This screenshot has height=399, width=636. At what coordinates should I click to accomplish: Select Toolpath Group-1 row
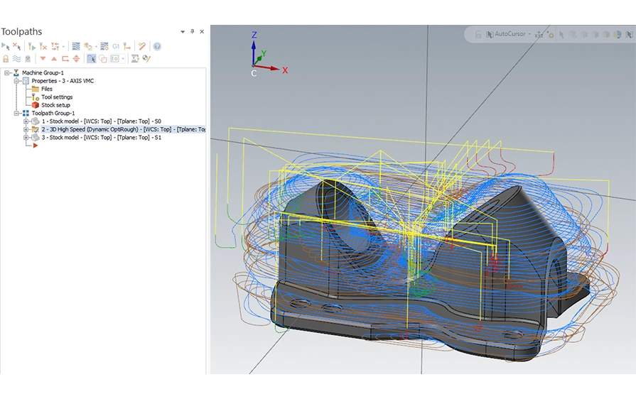[53, 114]
